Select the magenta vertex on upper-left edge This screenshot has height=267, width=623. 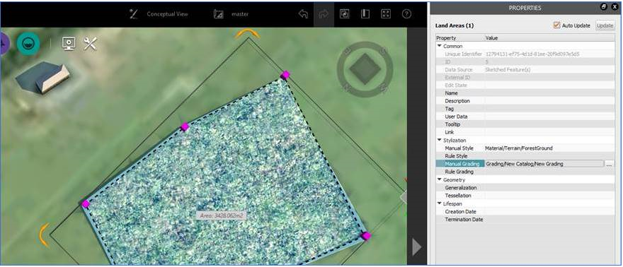[185, 126]
